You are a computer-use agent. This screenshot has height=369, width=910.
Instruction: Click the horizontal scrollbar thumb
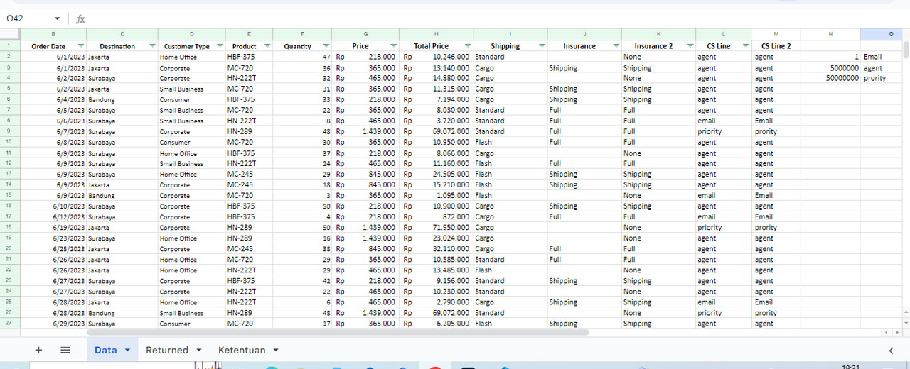tap(338, 332)
